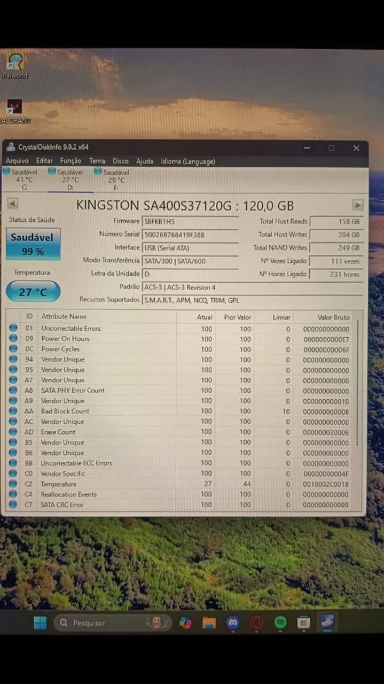Click the status circle for Bad Block Count row

click(x=13, y=411)
